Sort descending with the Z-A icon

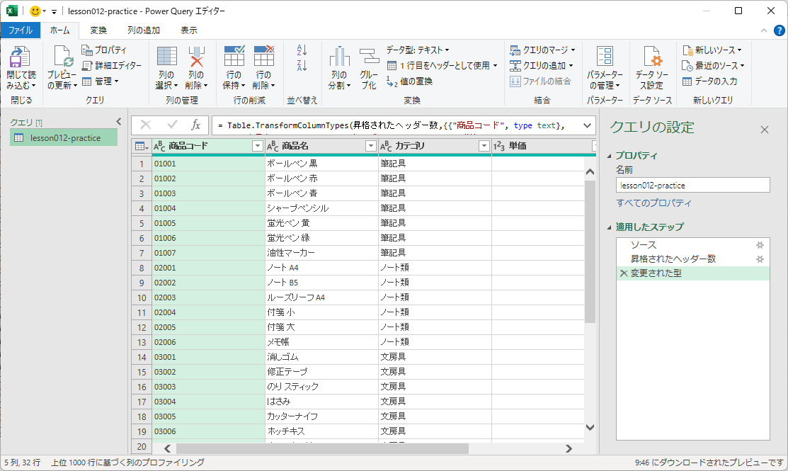click(x=302, y=65)
